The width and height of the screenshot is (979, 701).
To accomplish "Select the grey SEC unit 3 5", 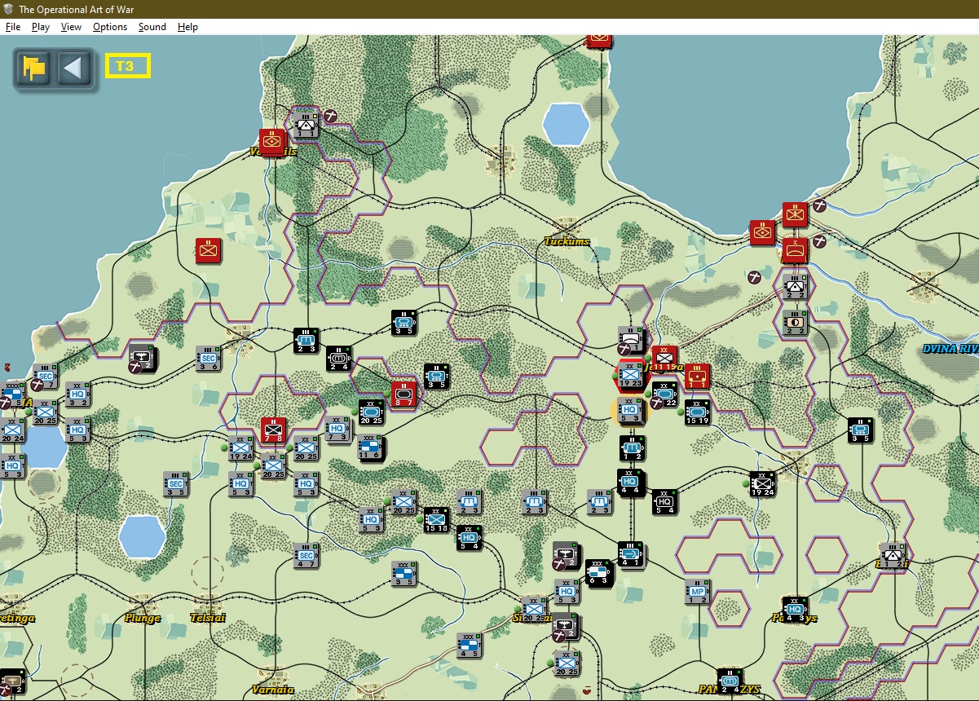I will point(175,483).
